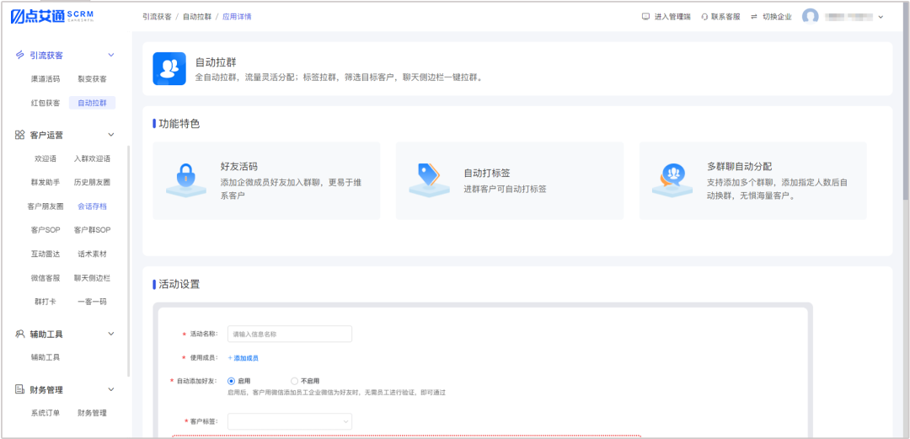Open 聊天侧边栏 in the sidebar

[93, 277]
